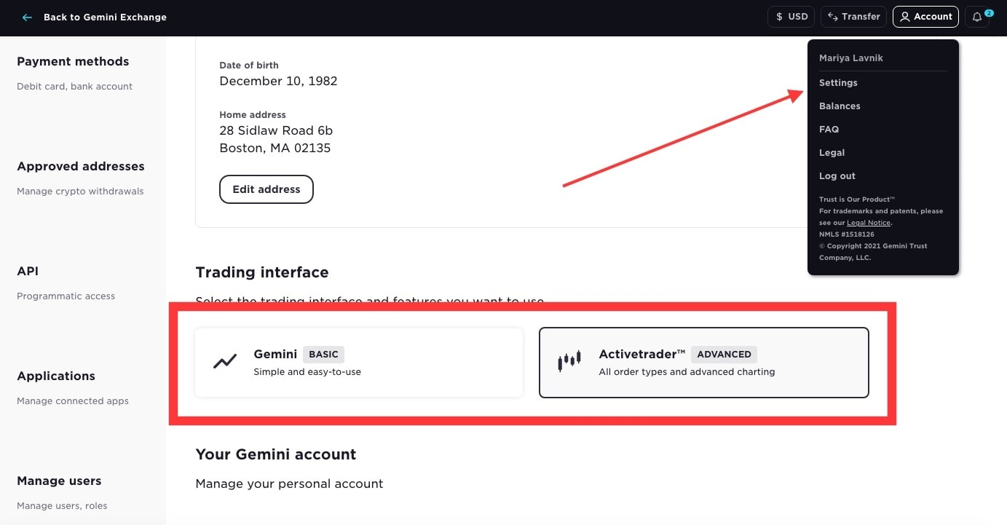Click the back arrow next to Back to Gemini Exchange

[27, 17]
